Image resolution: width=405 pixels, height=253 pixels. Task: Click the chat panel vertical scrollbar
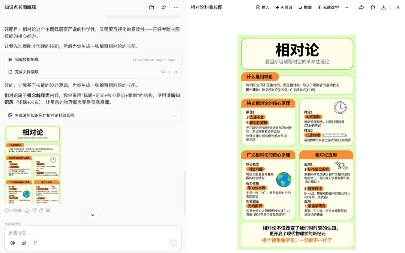[x=184, y=193]
